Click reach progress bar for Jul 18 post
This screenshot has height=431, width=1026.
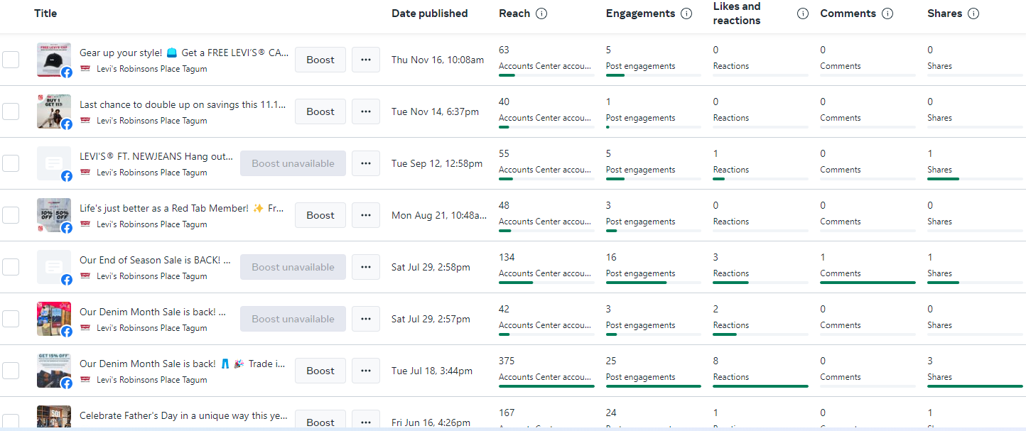546,386
